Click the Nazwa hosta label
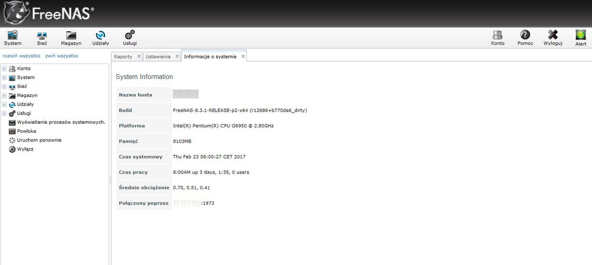The width and height of the screenshot is (592, 265). [x=136, y=95]
